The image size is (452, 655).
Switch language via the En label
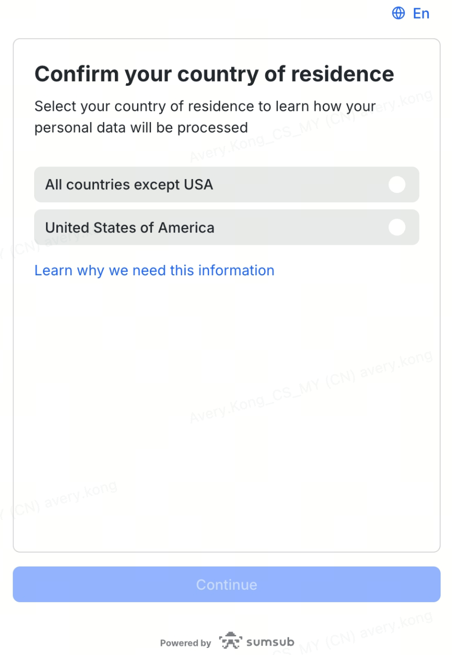pos(421,13)
